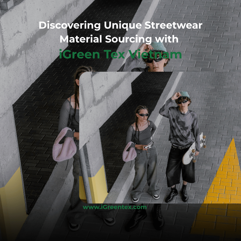Select the inset photo of two skaters
Screen dimensions: 241x241
[x=160, y=137]
